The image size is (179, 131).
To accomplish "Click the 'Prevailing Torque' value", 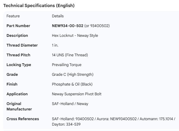I will point(66,65).
